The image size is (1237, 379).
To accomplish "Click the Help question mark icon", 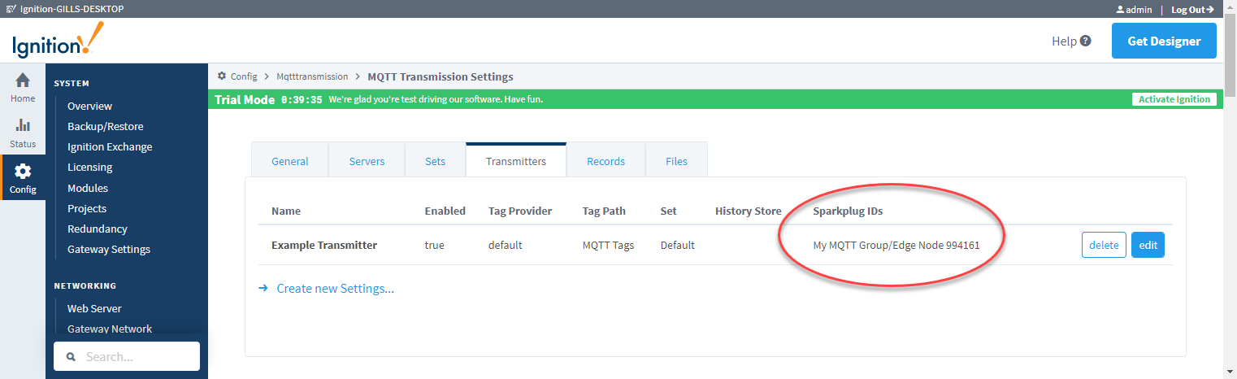I will tap(1085, 41).
